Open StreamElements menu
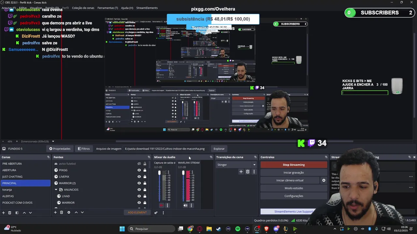This screenshot has width=417, height=234. 147,8
